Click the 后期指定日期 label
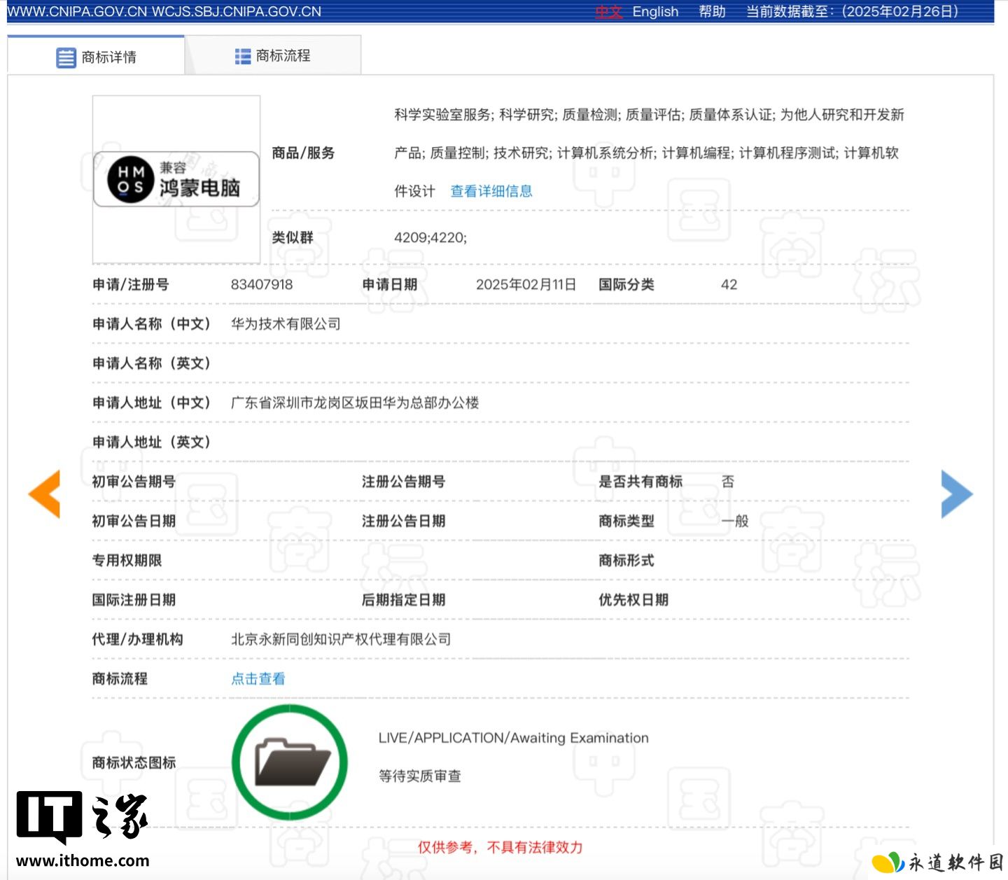 [x=403, y=600]
